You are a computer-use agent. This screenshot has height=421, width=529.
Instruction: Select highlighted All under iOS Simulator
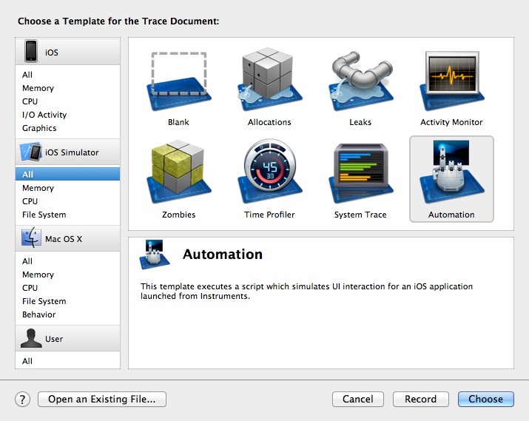coord(67,174)
